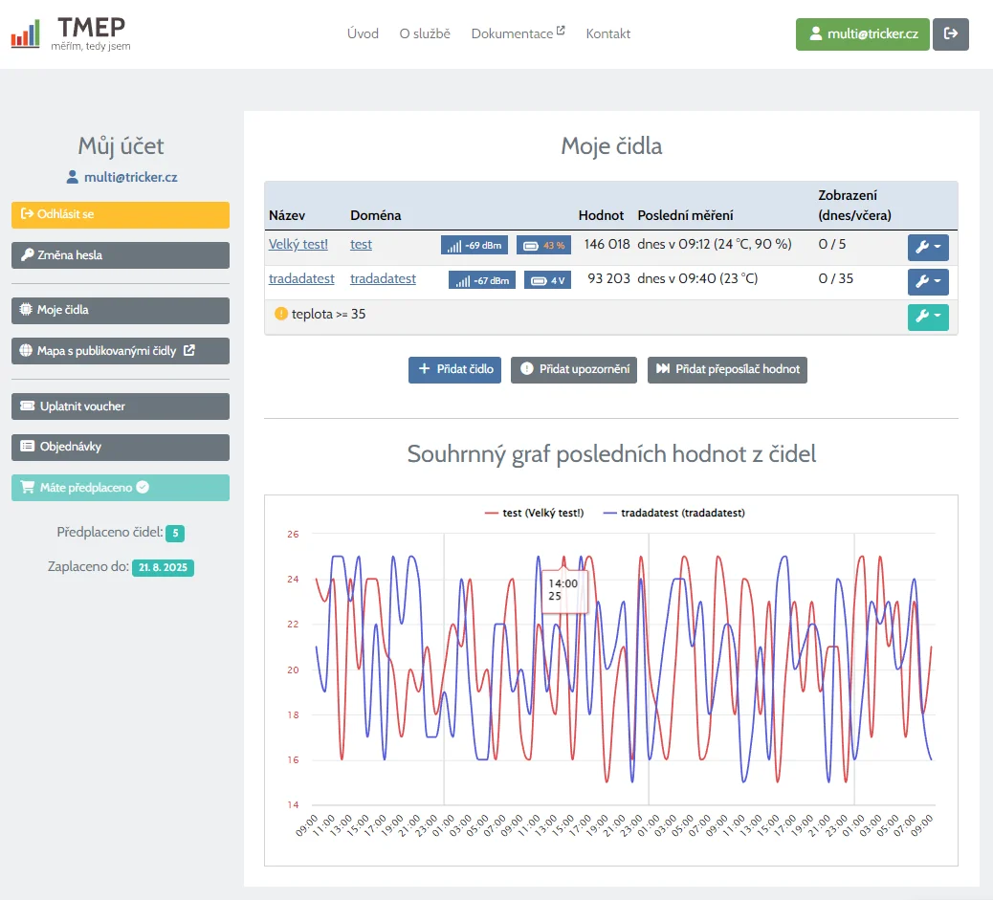993x900 pixels.
Task: Click the orange warning icon by teplota alert
Action: tap(280, 314)
